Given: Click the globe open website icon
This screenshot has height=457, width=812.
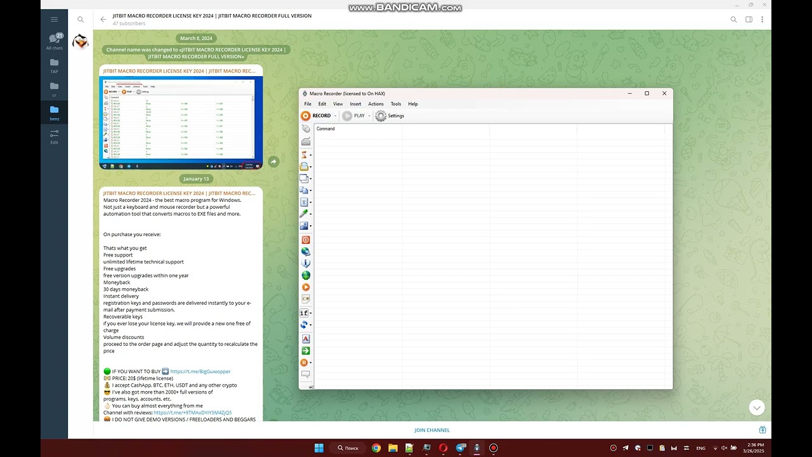Looking at the screenshot, I should [306, 251].
